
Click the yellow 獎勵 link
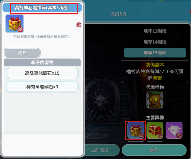[158, 78]
